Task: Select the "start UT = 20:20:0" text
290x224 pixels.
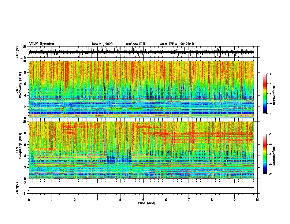Action: [x=177, y=44]
